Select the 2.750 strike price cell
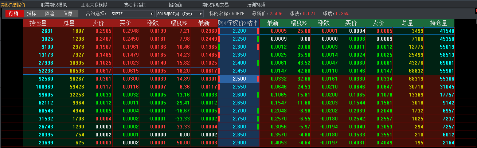This screenshot has height=148, width=477. pos(239,119)
